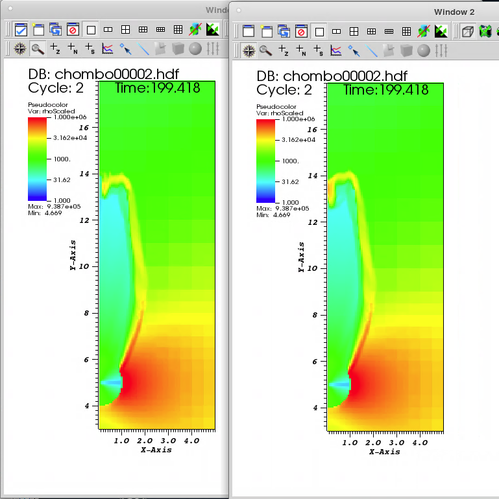Click New window icon in Window 2
499x499 pixels.
coord(267,32)
